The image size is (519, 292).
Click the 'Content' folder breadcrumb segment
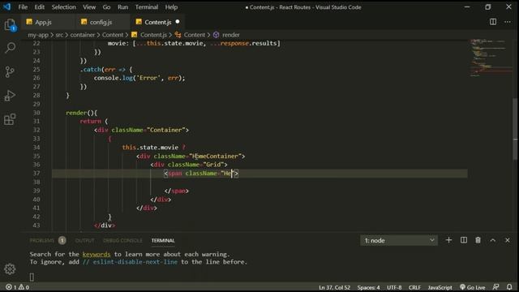(113, 35)
